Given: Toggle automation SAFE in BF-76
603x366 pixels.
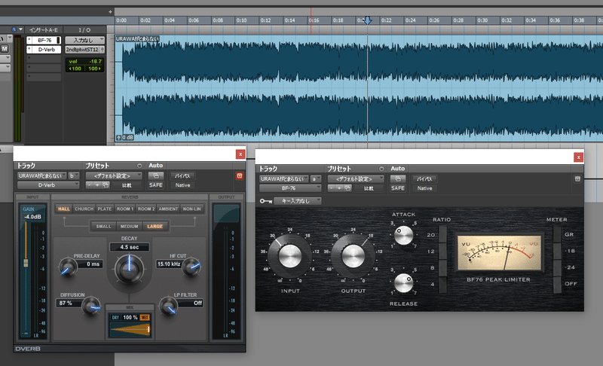Looking at the screenshot, I should (x=398, y=188).
